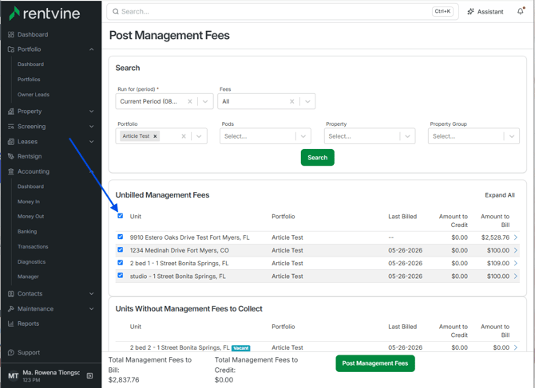535x388 pixels.
Task: Open Money In under Accounting
Action: pos(29,202)
